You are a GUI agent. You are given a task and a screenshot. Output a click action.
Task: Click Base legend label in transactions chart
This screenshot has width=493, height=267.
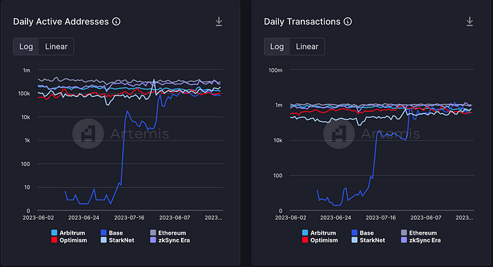point(367,233)
